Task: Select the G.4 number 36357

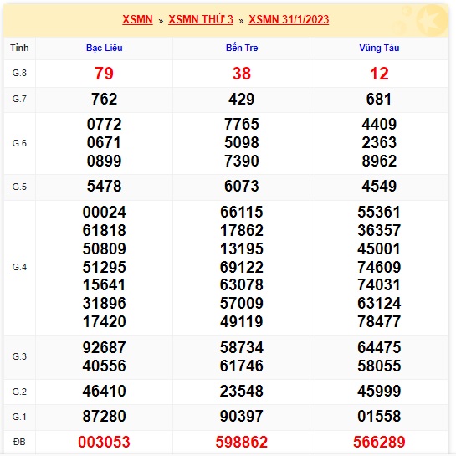Action: click(379, 230)
